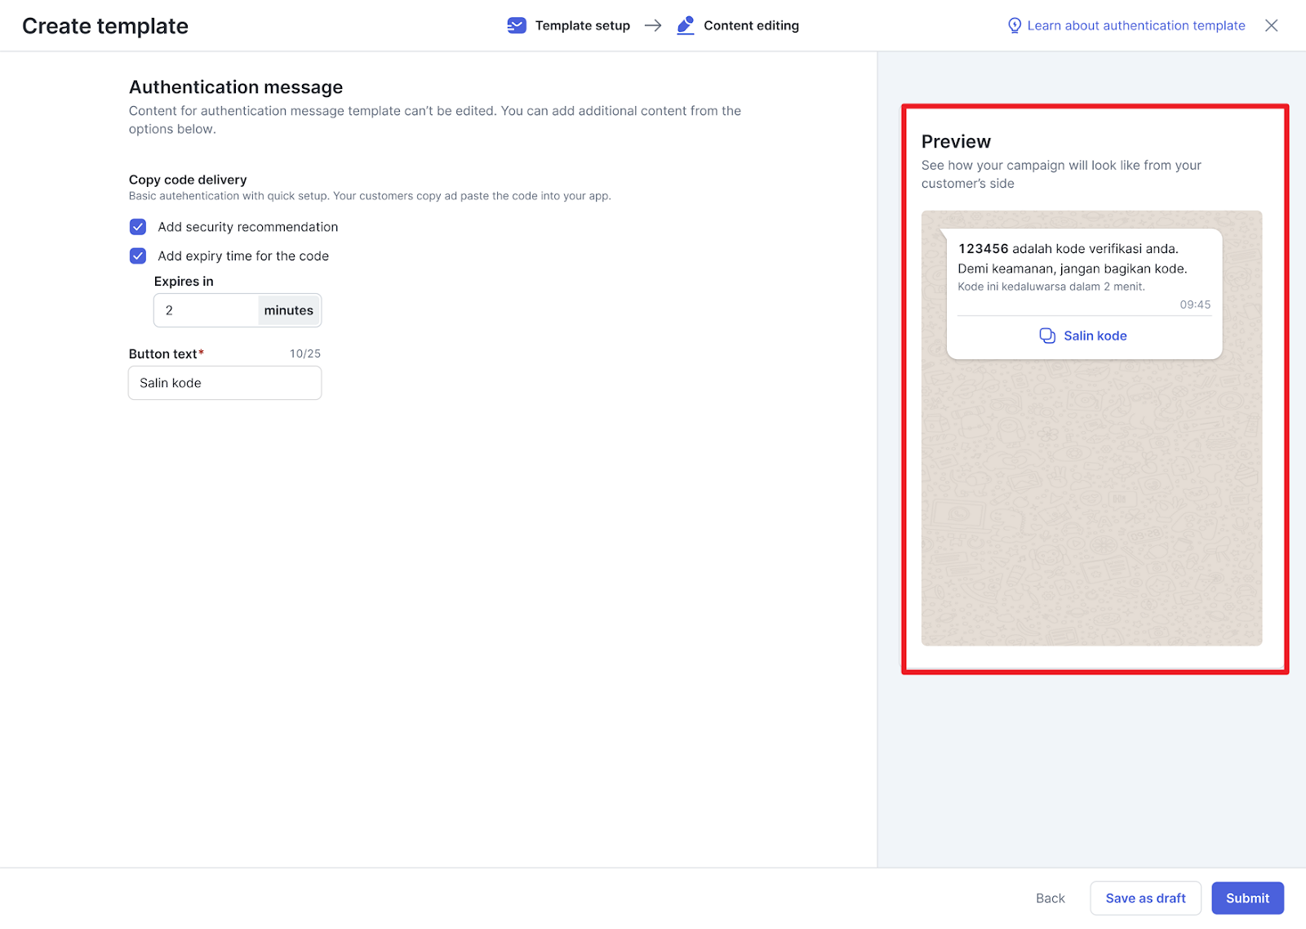Select the Content editing step label
1306x929 pixels.
pos(751,25)
